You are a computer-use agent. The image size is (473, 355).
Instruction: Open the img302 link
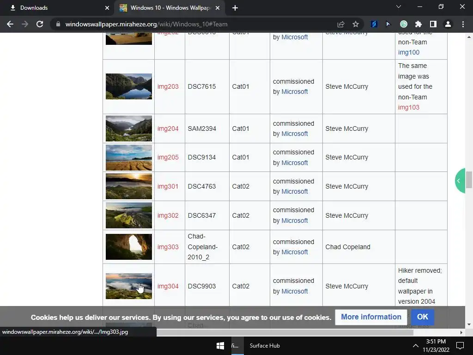(168, 215)
